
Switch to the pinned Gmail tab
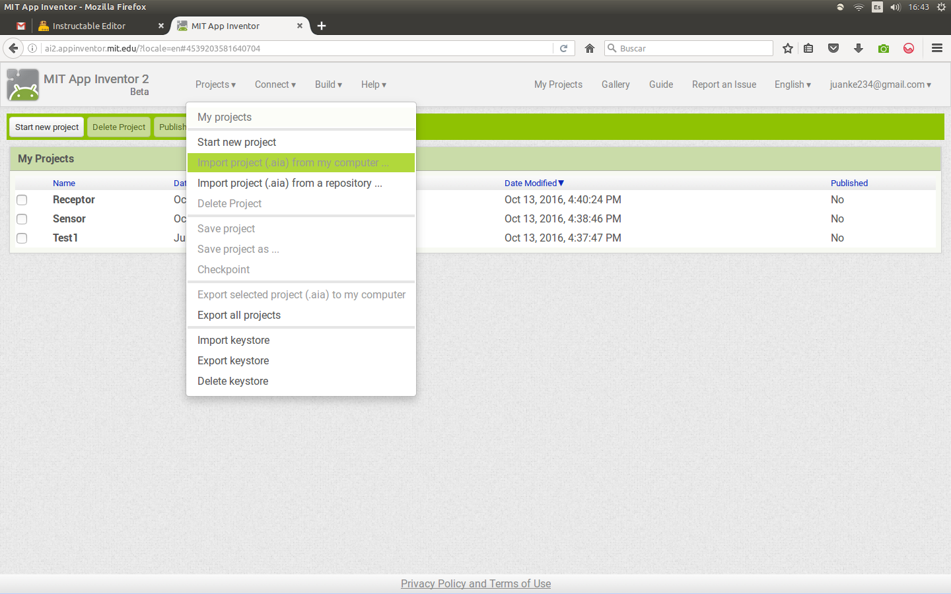(x=21, y=26)
